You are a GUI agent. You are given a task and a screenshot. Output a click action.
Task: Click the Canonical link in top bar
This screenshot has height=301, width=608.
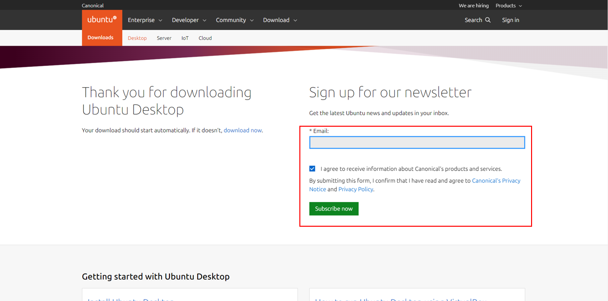[x=92, y=5]
